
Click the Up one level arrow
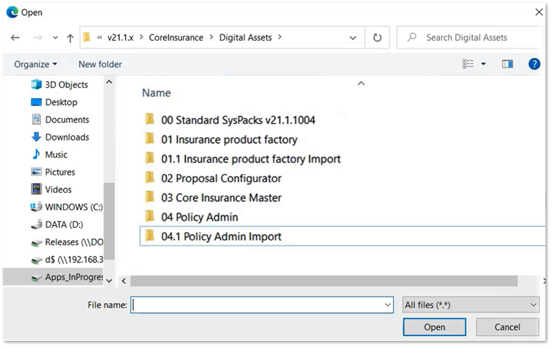70,38
